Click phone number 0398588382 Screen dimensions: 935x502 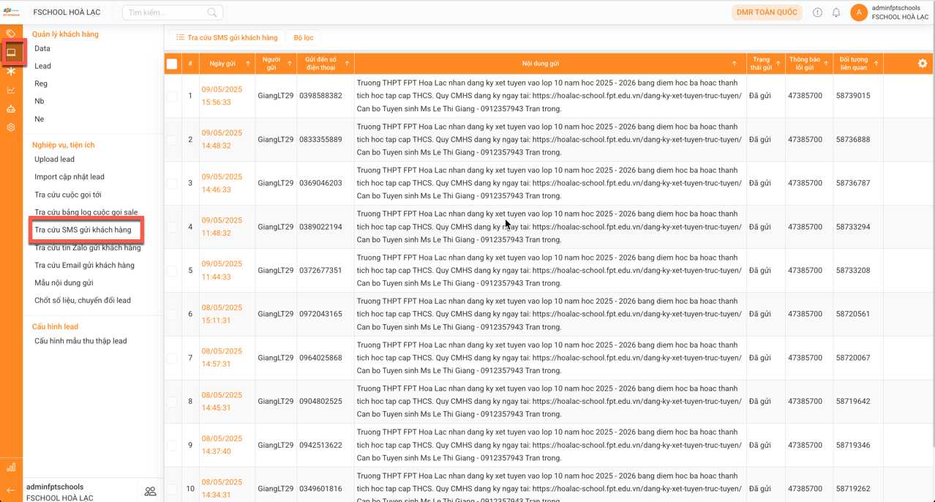pos(320,96)
